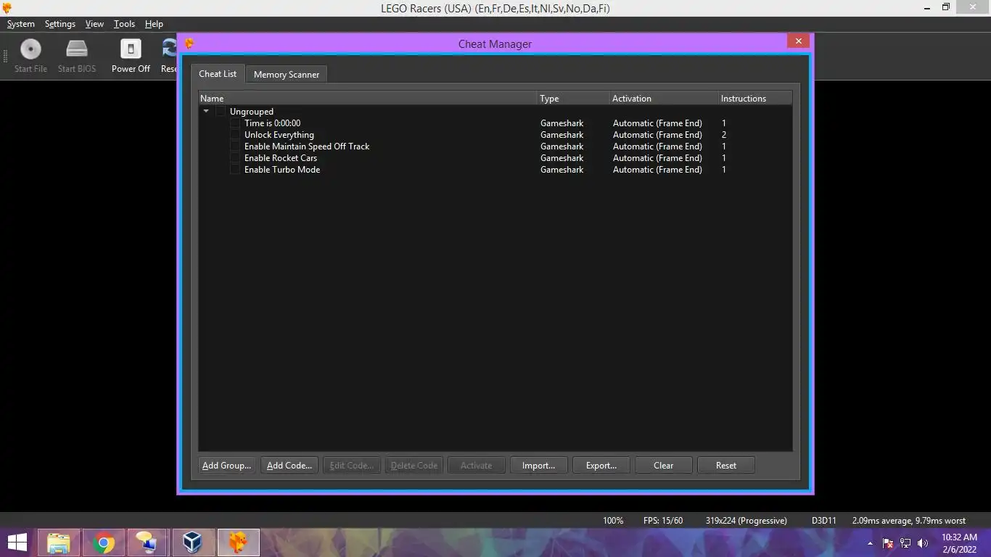Open the Settings menu
This screenshot has width=991, height=557.
[x=59, y=24]
